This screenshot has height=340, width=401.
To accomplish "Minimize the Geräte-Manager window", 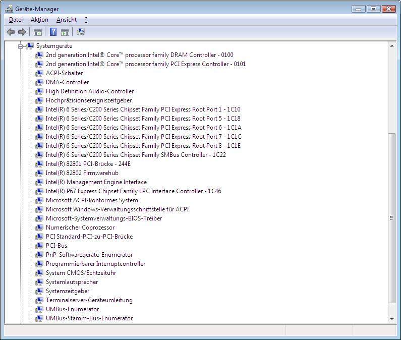I will click(x=358, y=9).
